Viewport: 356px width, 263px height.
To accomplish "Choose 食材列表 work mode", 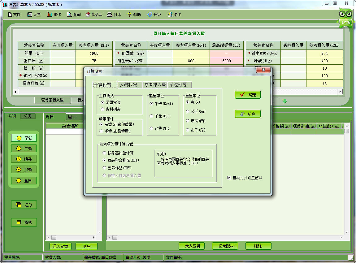I will click(x=102, y=109).
